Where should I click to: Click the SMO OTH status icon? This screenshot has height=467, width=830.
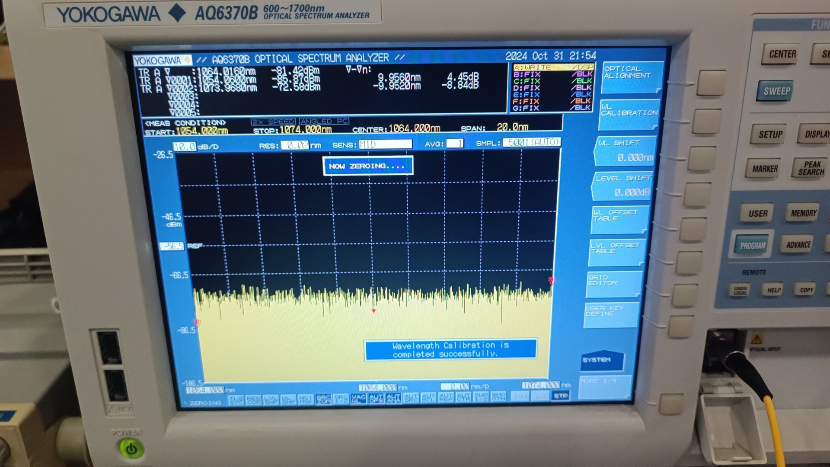pyautogui.click(x=498, y=396)
